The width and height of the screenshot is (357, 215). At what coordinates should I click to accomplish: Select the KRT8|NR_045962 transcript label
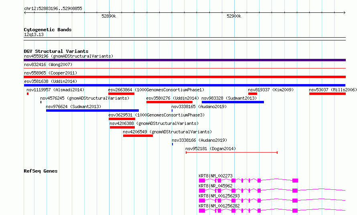[x=216, y=186]
